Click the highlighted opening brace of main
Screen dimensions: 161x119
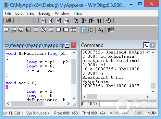(7, 87)
